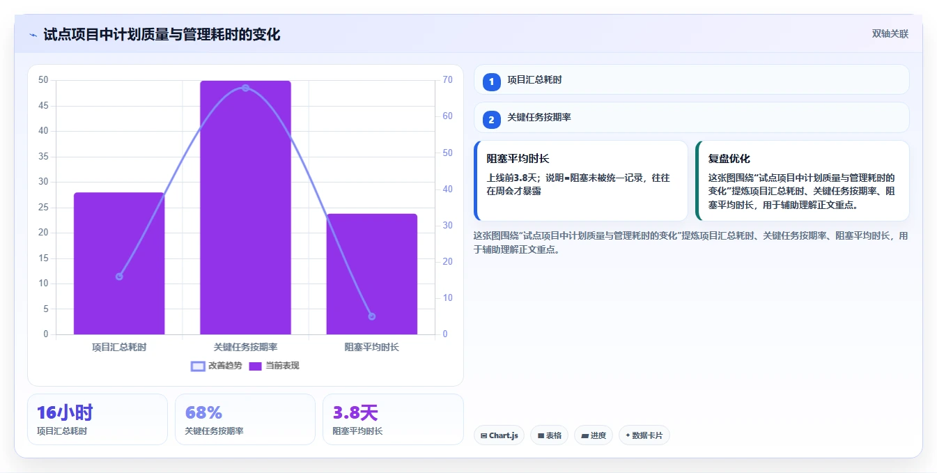Click line data point above 阻塞平均时长
Viewport: 937px width, 473px height.
coord(372,316)
